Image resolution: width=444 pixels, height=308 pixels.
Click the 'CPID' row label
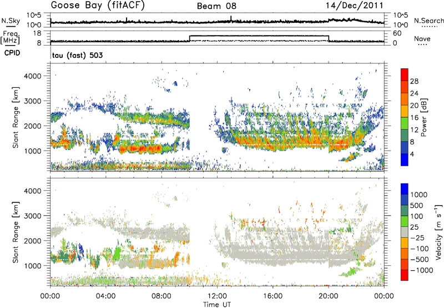(x=12, y=53)
